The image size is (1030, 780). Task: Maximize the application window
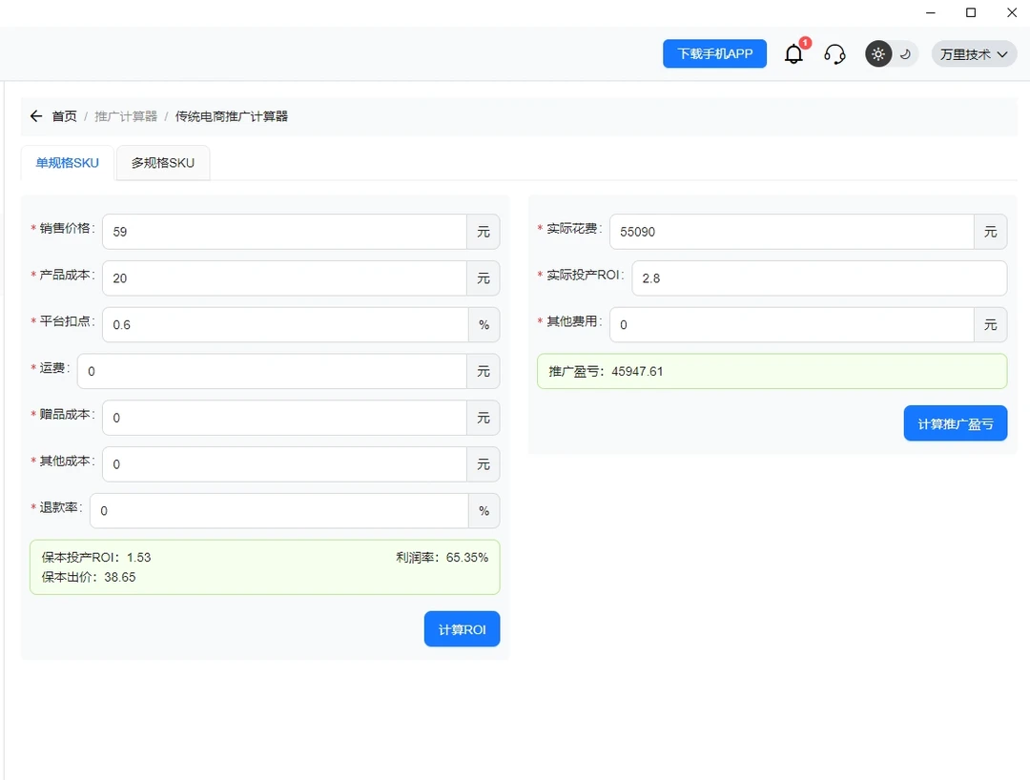point(971,12)
